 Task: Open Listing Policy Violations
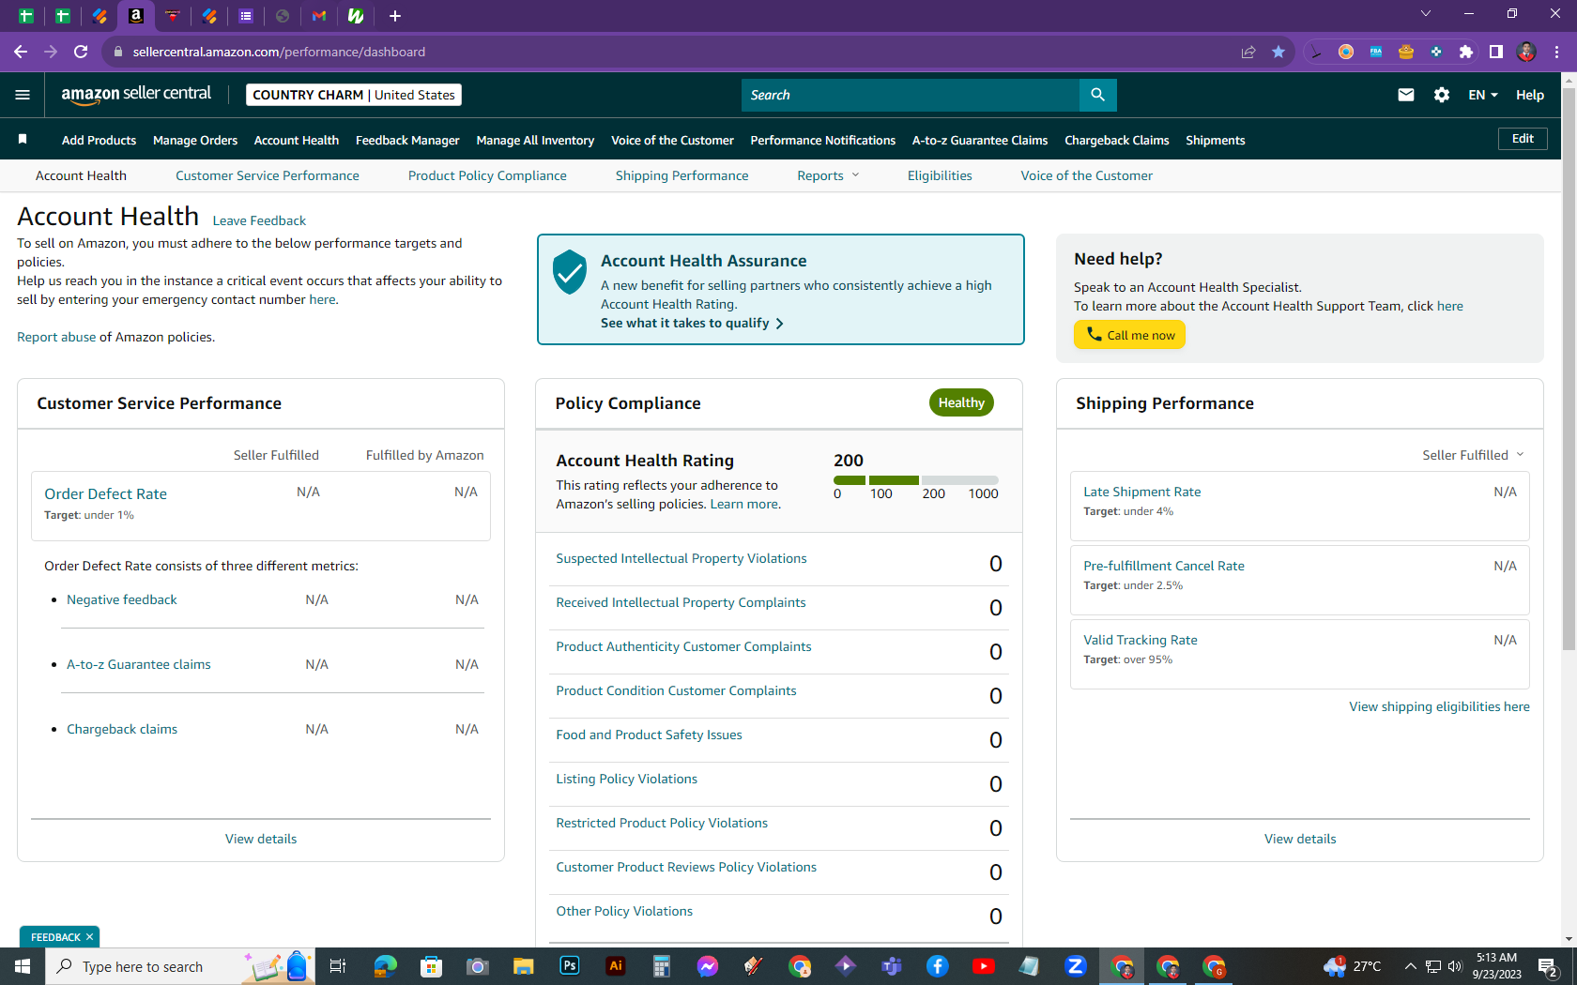click(x=627, y=779)
